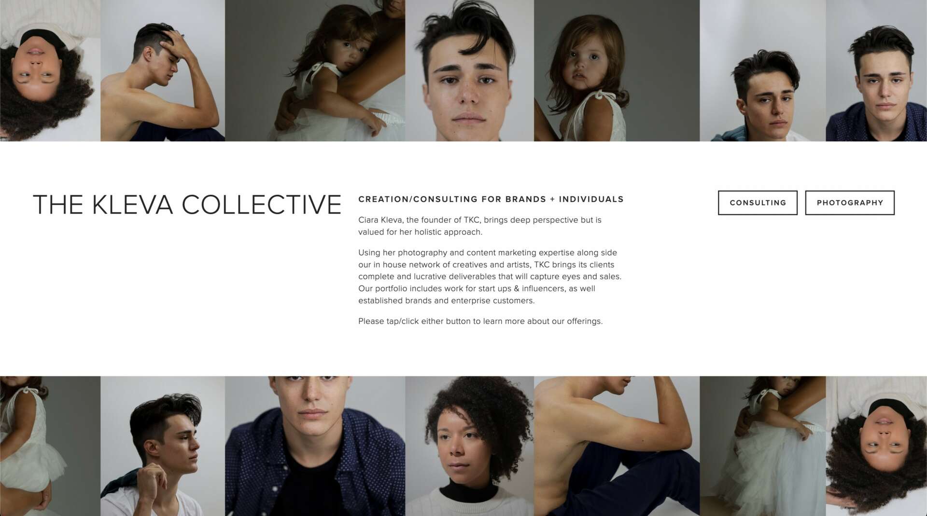Open bottom-left photo of child in white tutu
Image resolution: width=927 pixels, height=516 pixels.
tap(50, 446)
